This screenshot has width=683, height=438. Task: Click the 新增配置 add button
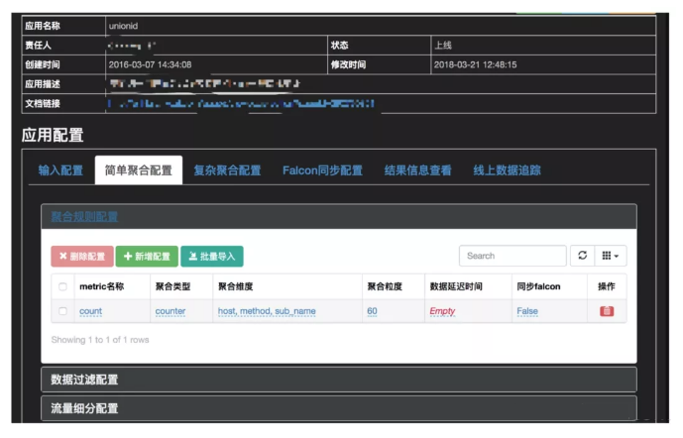coord(147,256)
